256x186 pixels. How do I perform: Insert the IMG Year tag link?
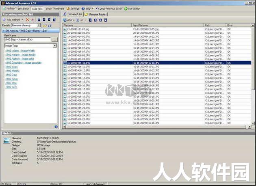coord(11,67)
